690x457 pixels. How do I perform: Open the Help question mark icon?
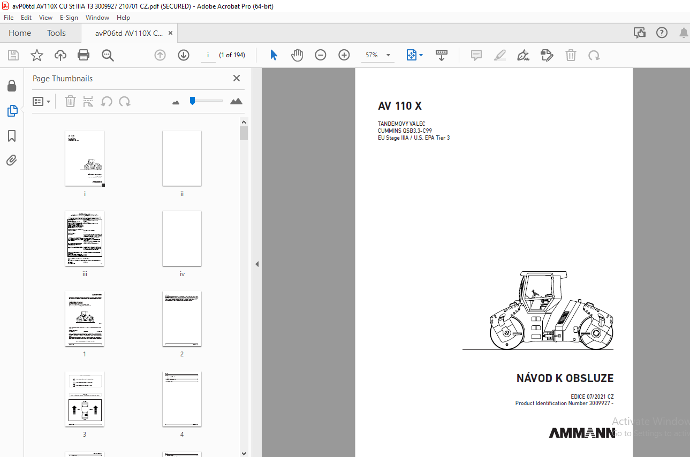pyautogui.click(x=662, y=33)
